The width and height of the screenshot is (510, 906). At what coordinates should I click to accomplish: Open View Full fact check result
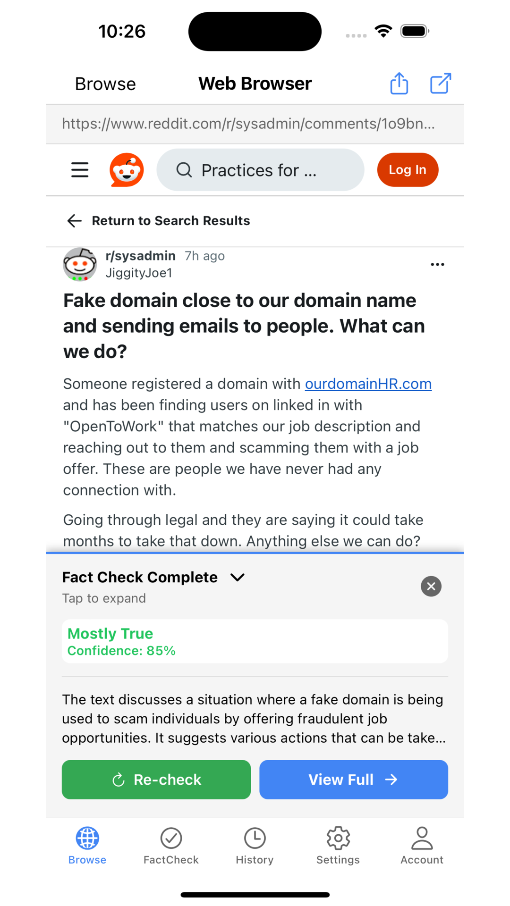(x=353, y=780)
